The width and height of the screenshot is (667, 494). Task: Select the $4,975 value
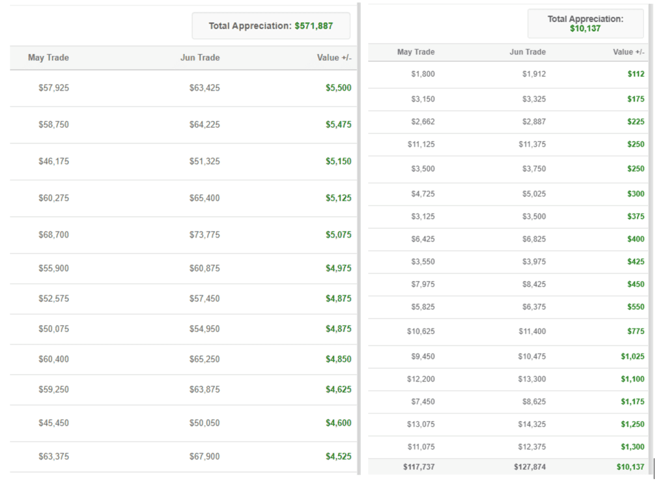339,268
